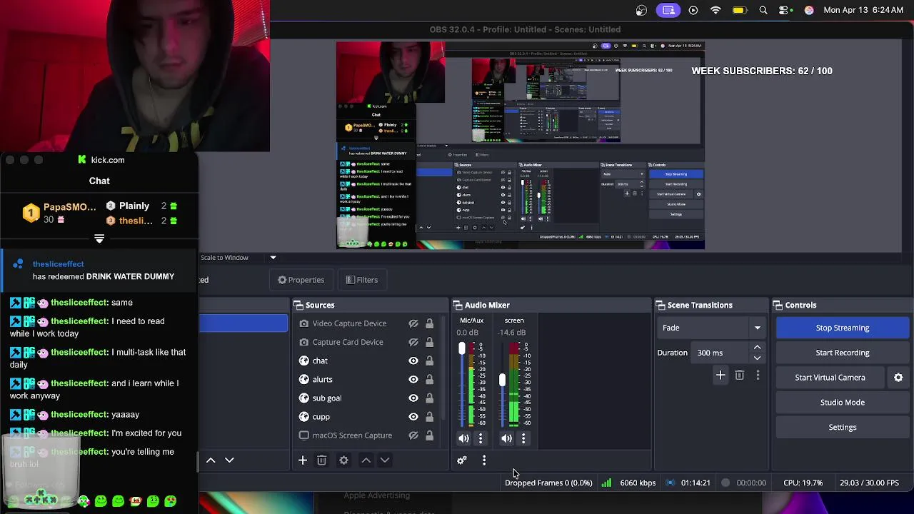Show the Capture Card Device source

click(x=413, y=342)
